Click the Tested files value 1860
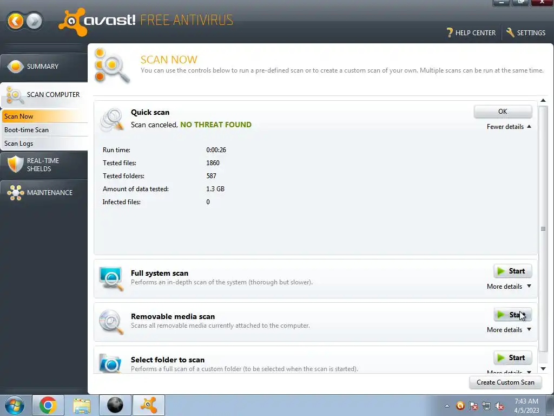 213,163
